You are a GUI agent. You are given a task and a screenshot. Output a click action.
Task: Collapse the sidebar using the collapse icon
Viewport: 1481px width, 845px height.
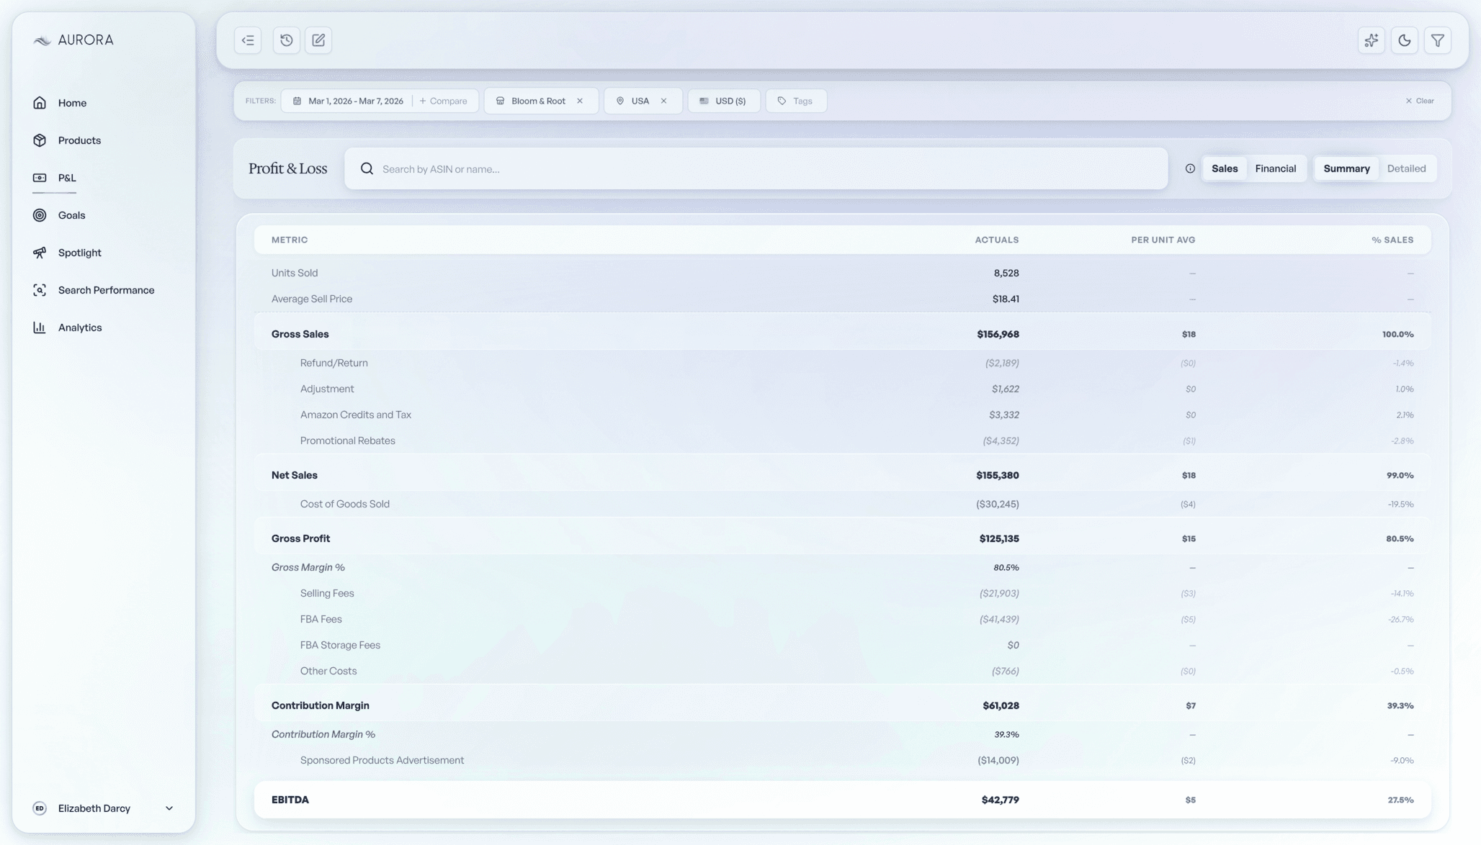(x=247, y=40)
